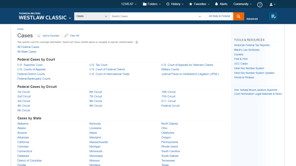Open the checklist icon in header
The width and height of the screenshot is (296, 166).
click(273, 16)
